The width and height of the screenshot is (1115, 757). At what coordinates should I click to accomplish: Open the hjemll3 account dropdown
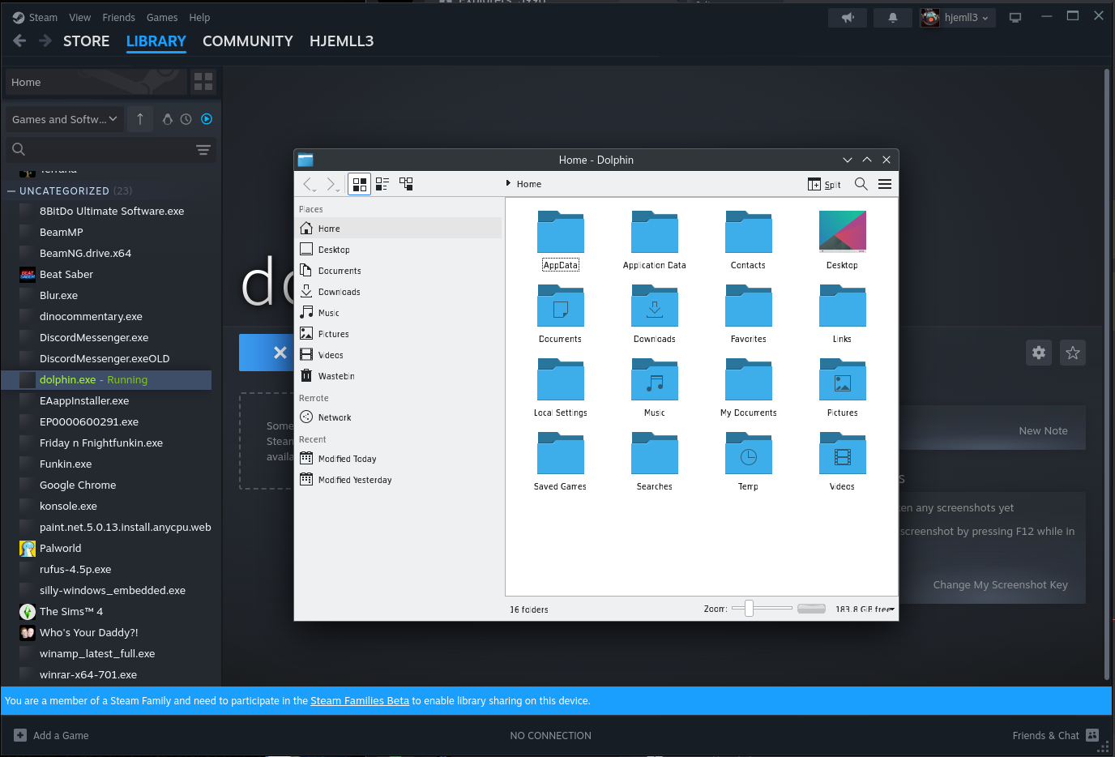(x=956, y=18)
